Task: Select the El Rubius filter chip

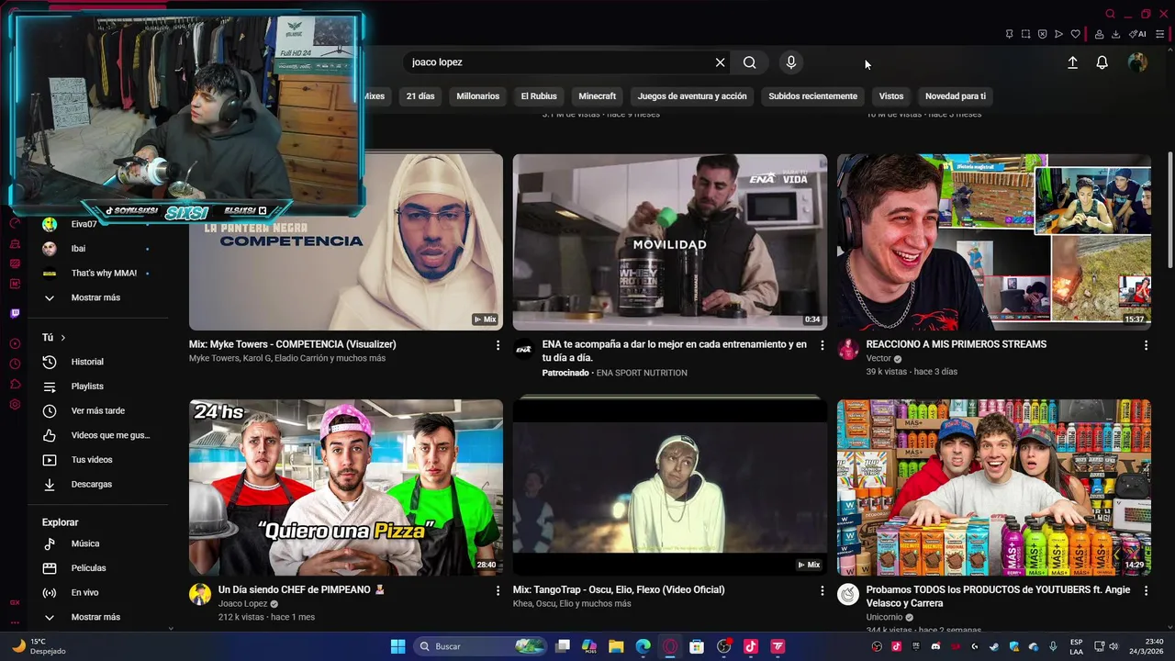Action: coord(539,96)
